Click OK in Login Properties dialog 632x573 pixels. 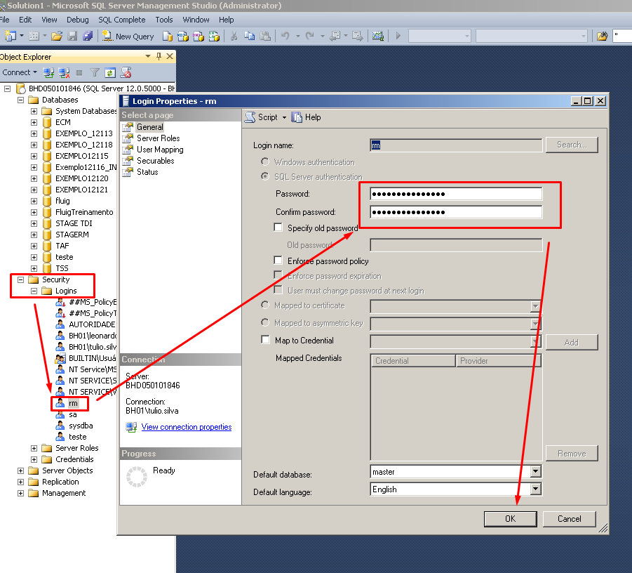click(510, 519)
